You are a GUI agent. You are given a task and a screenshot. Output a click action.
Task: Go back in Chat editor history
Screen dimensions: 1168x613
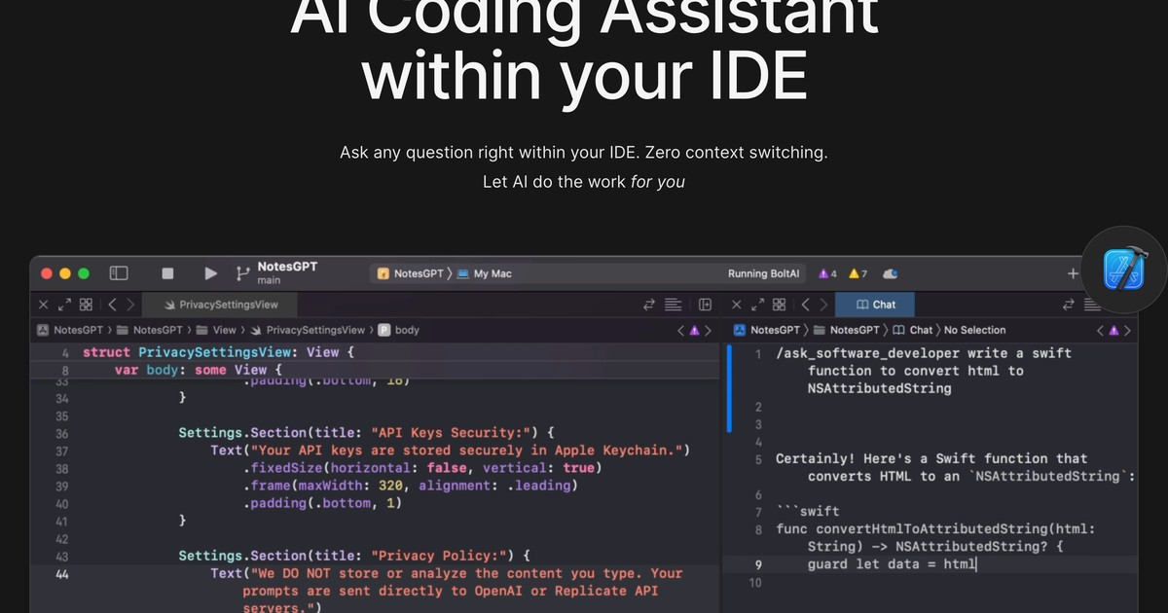(x=804, y=305)
